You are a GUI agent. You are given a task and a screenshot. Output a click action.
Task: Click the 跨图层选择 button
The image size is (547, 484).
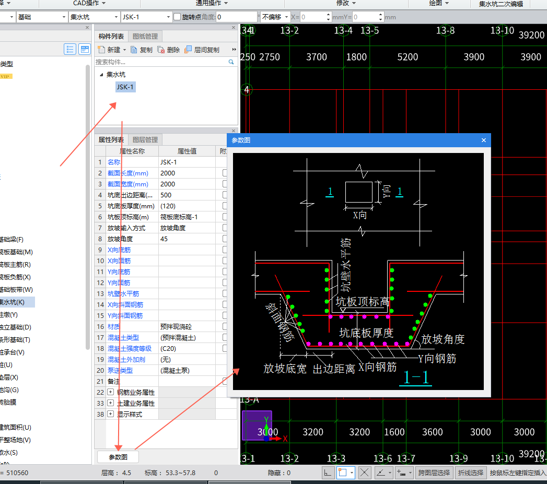pyautogui.click(x=435, y=473)
